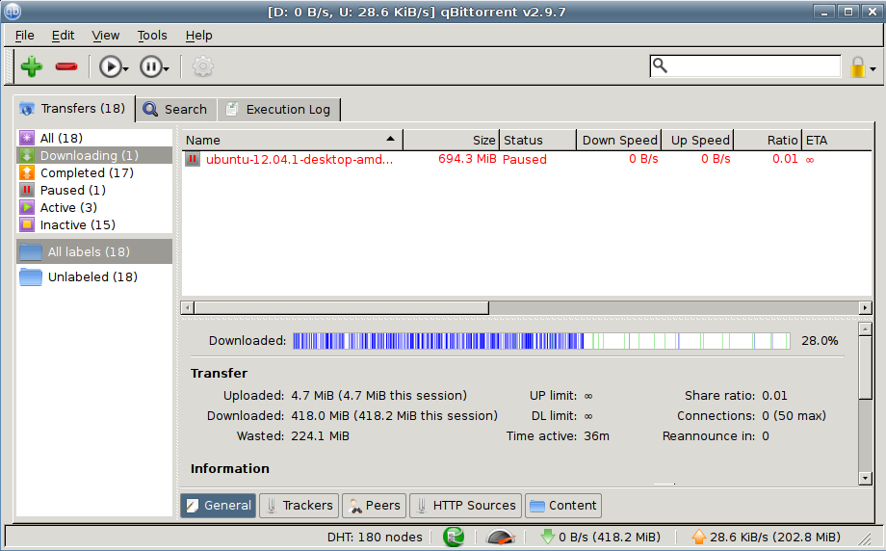Select the Inactive (15) filter
This screenshot has width=886, height=551.
tap(94, 224)
